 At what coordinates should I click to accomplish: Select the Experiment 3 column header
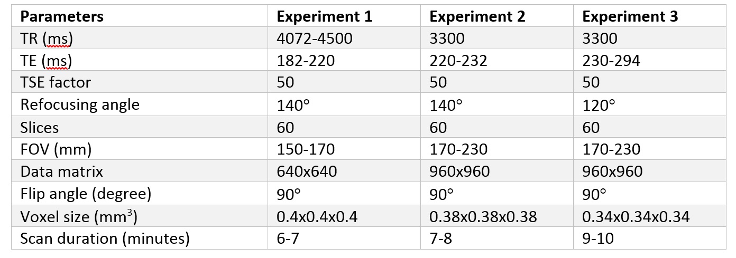point(630,16)
